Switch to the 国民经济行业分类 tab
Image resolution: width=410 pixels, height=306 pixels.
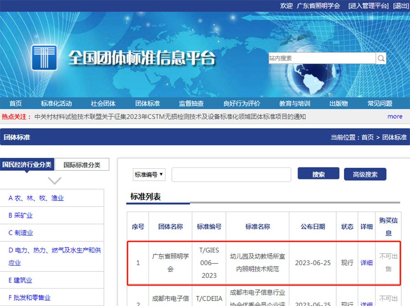[x=28, y=164]
